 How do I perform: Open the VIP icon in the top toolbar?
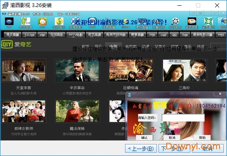[9, 23]
